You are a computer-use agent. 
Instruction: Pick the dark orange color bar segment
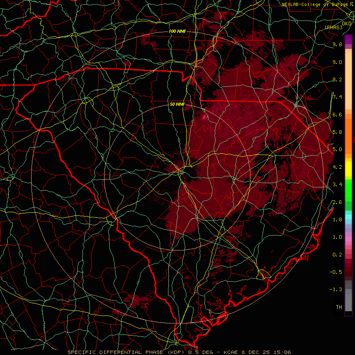pyautogui.click(x=348, y=136)
